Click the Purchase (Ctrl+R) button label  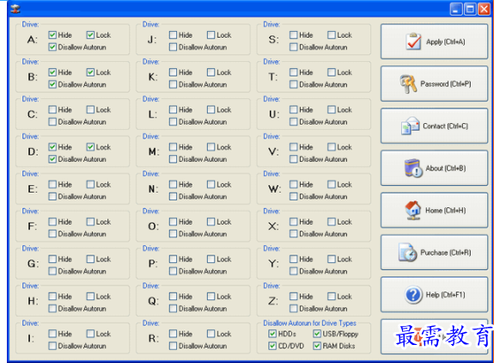pyautogui.click(x=446, y=253)
